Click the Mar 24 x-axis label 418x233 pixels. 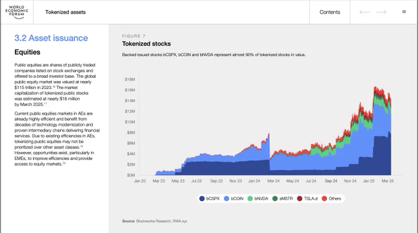pyautogui.click(x=274, y=181)
